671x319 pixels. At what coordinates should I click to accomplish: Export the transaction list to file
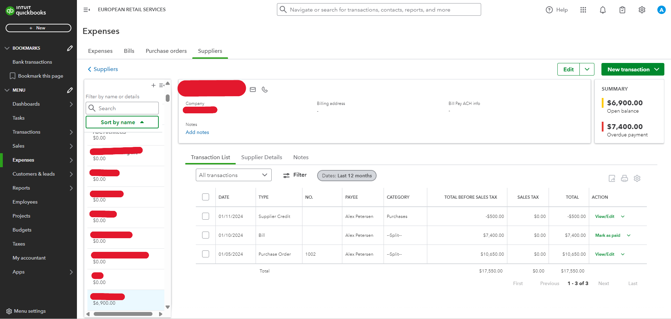click(612, 179)
